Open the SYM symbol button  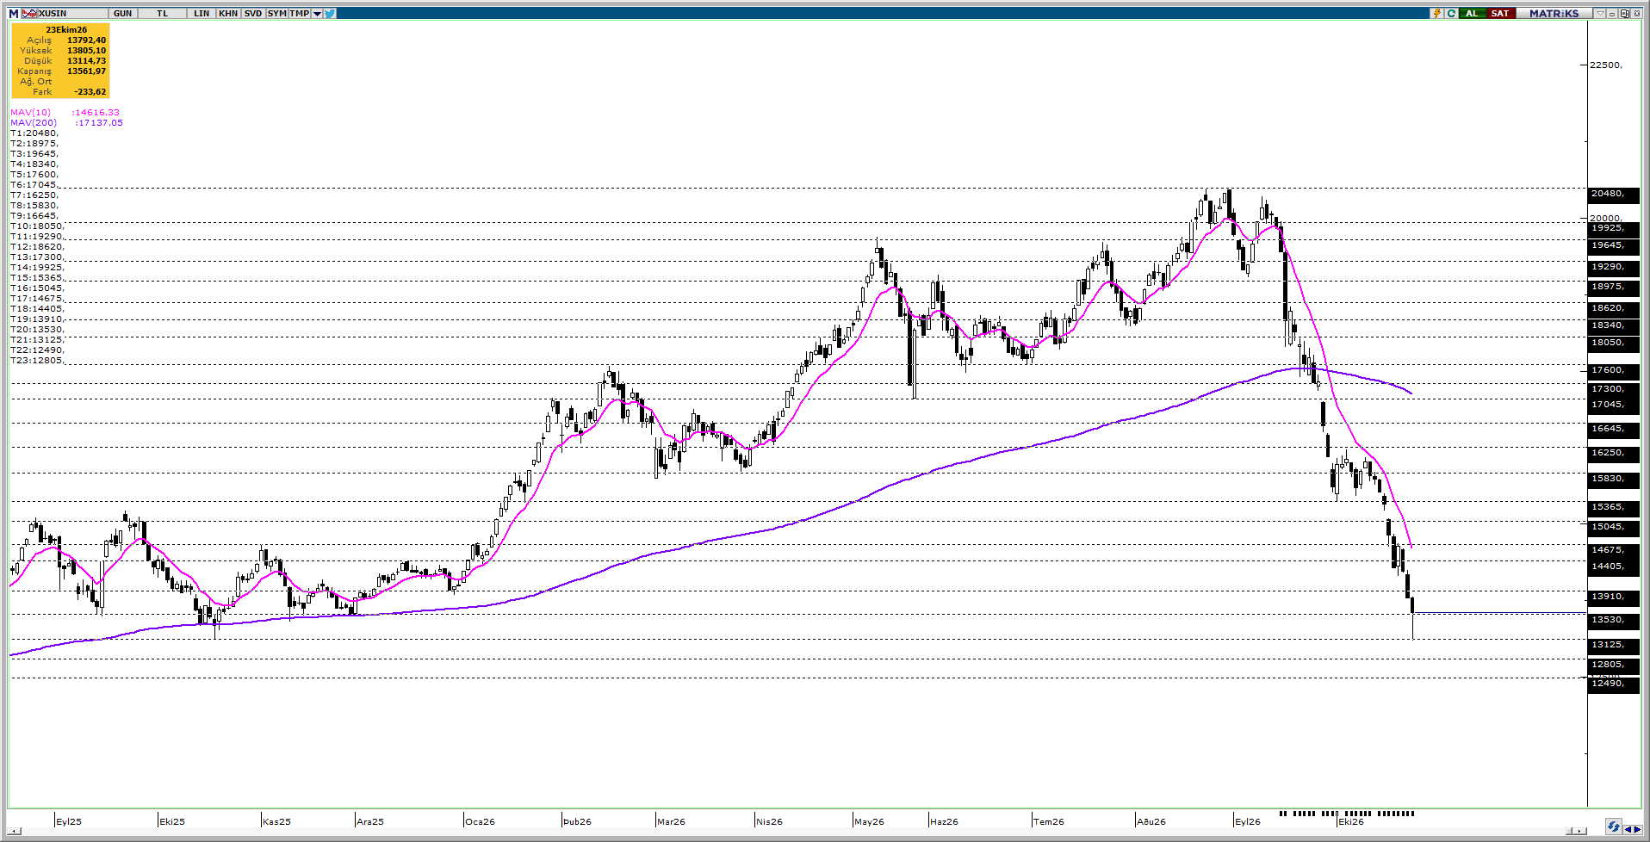pyautogui.click(x=276, y=13)
